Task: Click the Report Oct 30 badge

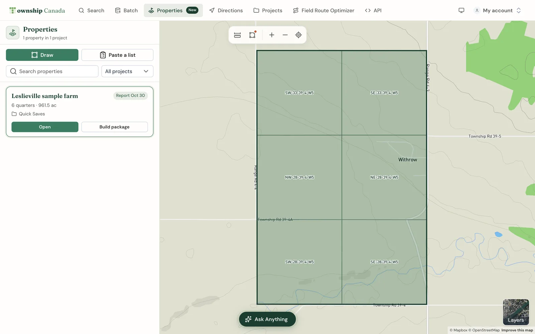Action: click(x=130, y=96)
